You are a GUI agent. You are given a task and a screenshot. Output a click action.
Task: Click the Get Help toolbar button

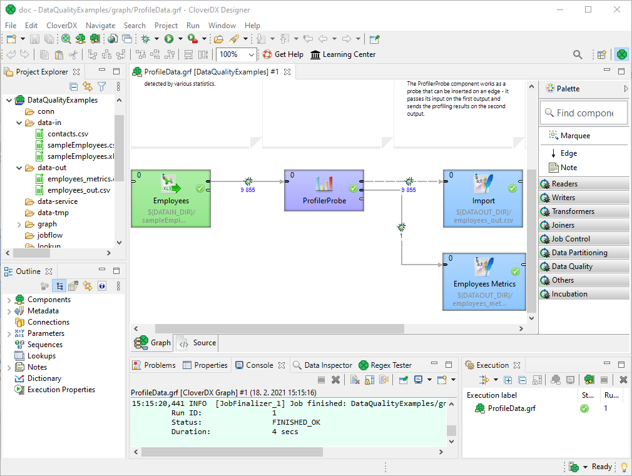click(282, 54)
